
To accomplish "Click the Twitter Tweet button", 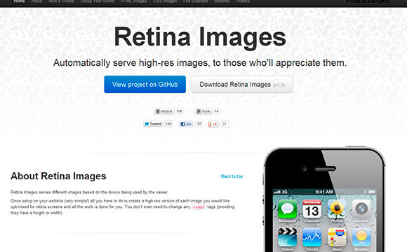I will point(153,124).
